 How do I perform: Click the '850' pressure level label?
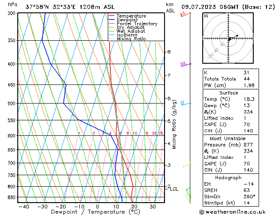tap(12, 197)
